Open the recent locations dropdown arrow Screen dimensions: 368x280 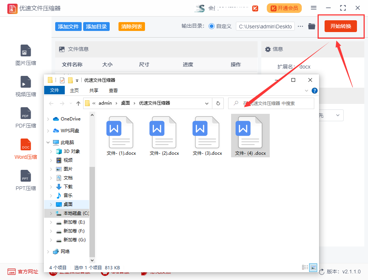coord(71,104)
